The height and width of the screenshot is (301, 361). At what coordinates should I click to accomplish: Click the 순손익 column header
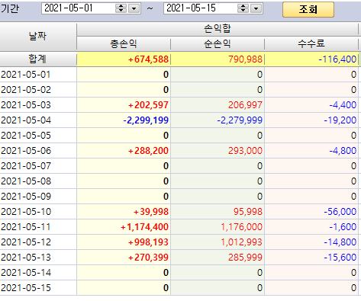click(x=218, y=43)
